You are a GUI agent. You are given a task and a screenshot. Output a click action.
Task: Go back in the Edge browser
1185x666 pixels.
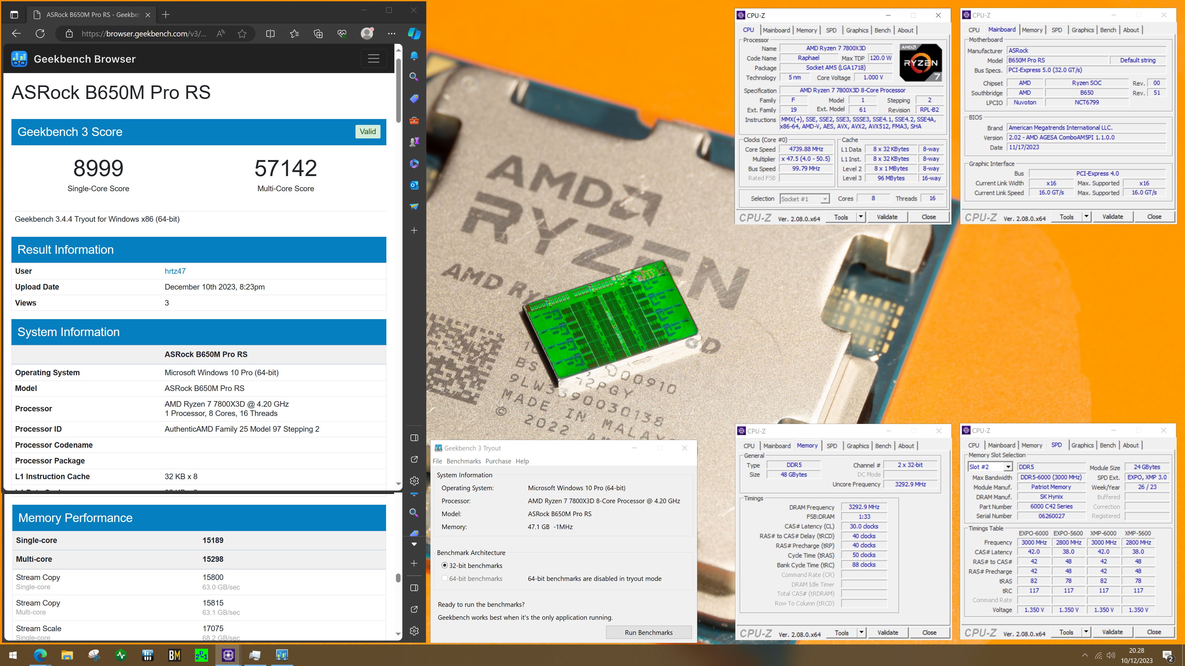pyautogui.click(x=16, y=33)
